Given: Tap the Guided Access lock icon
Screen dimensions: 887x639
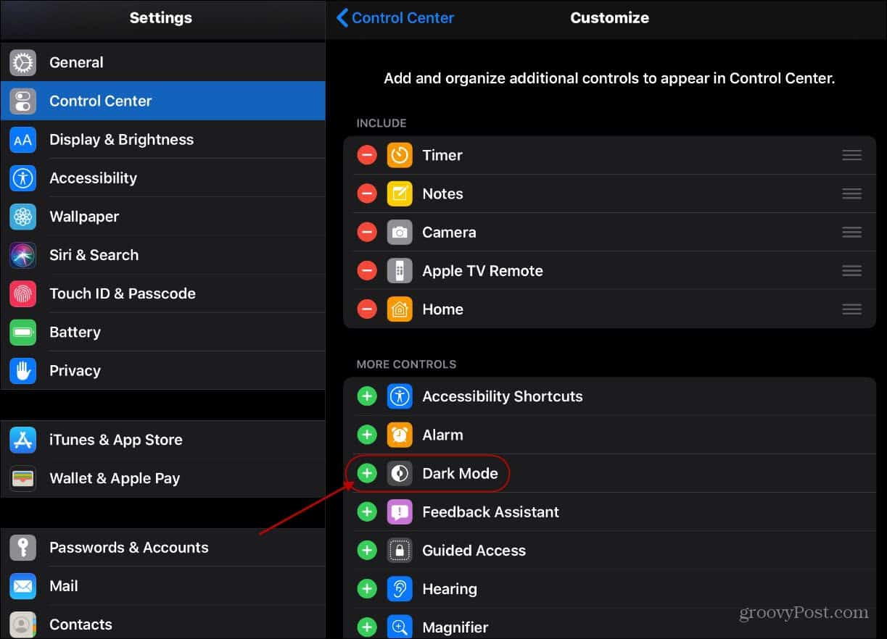Looking at the screenshot, I should click(400, 551).
